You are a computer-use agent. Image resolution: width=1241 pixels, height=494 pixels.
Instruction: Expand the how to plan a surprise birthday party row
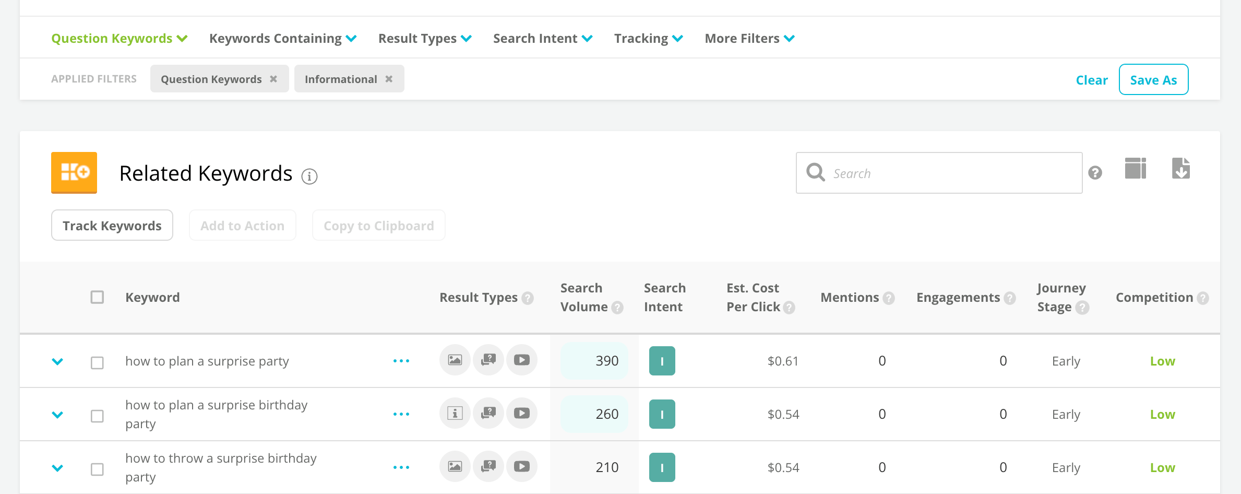click(57, 415)
